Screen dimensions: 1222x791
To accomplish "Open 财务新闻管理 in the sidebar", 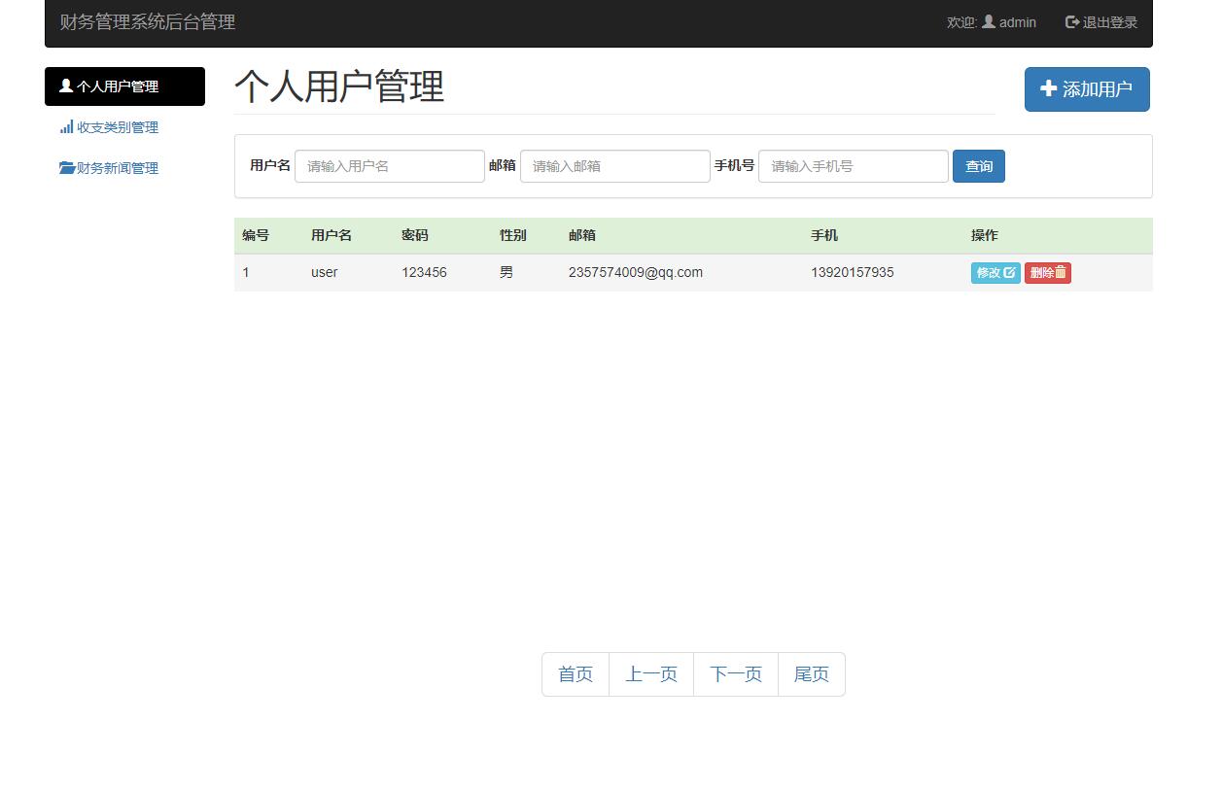I will 115,166.
